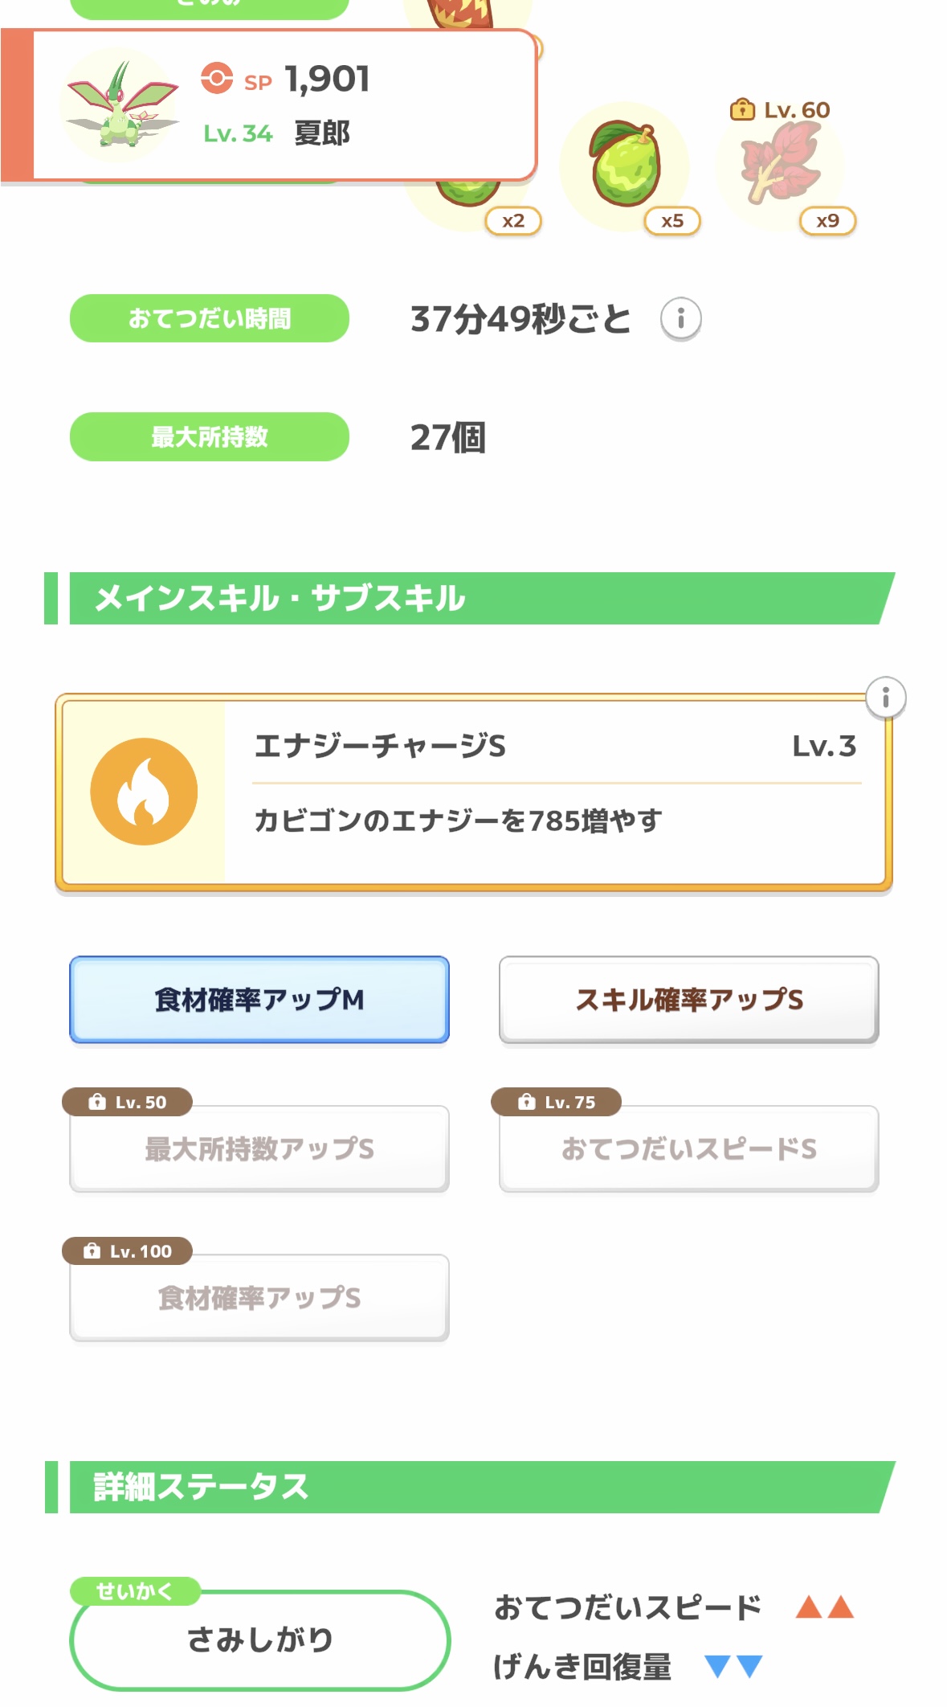Select the green berry ingredient x5 icon
This screenshot has width=947, height=1707.
point(626,167)
